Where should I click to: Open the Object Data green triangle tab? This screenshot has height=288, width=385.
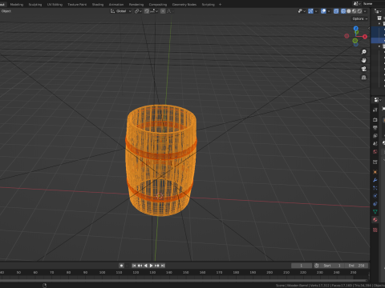[x=375, y=211]
